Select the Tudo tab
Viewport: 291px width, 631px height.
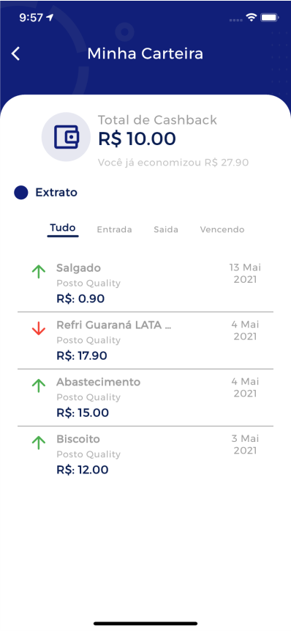click(63, 228)
